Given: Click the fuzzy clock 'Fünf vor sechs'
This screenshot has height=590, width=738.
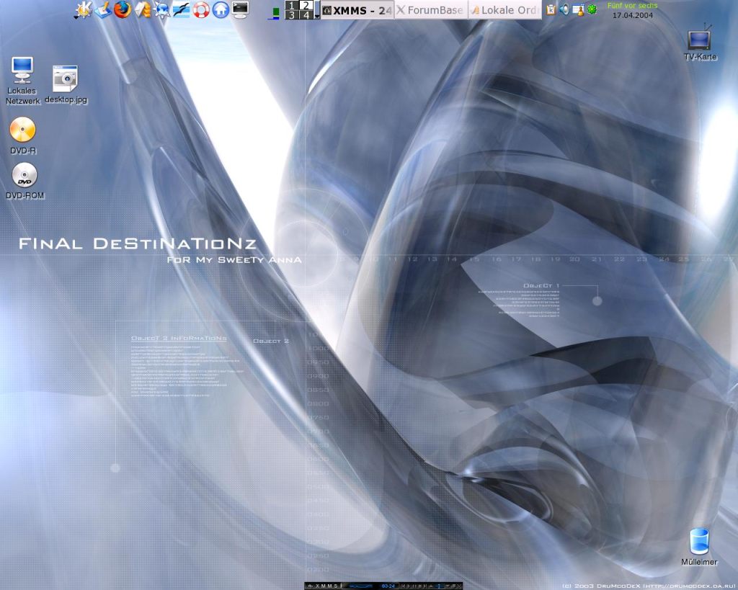Looking at the screenshot, I should pyautogui.click(x=632, y=6).
